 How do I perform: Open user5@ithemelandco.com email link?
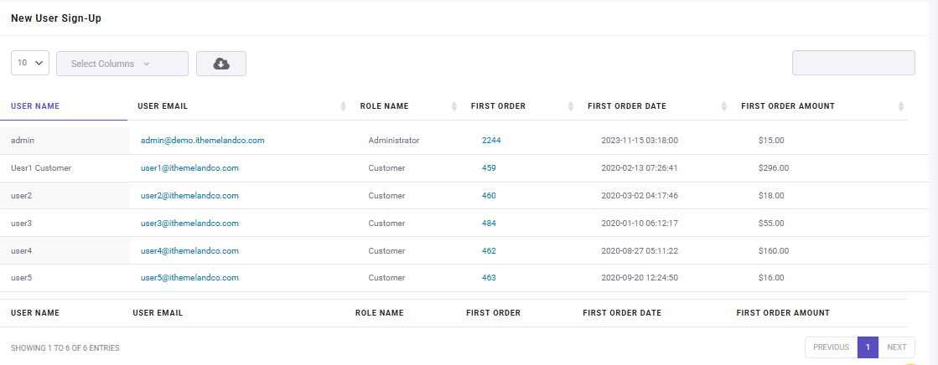[189, 278]
